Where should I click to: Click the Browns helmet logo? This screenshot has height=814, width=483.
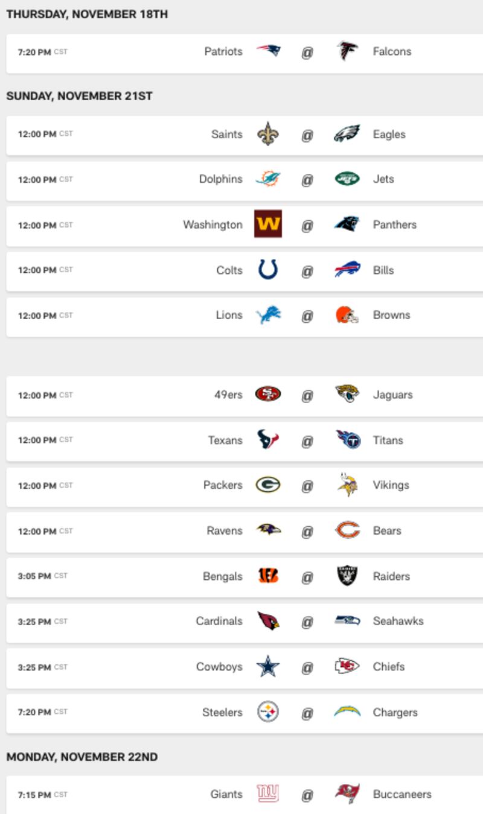click(x=347, y=315)
